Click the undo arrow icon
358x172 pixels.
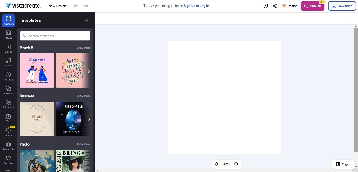(76, 6)
